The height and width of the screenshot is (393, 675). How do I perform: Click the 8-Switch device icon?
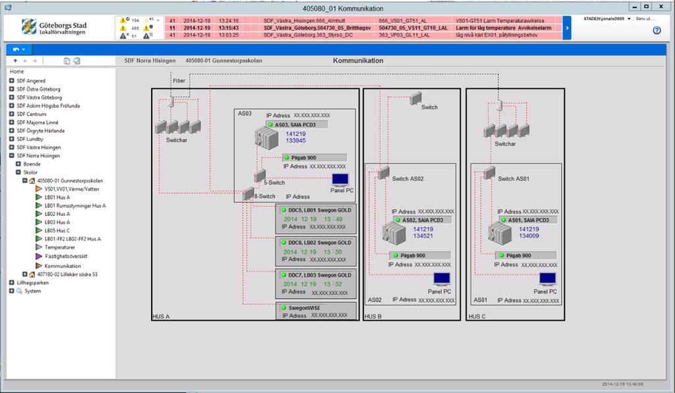(249, 194)
